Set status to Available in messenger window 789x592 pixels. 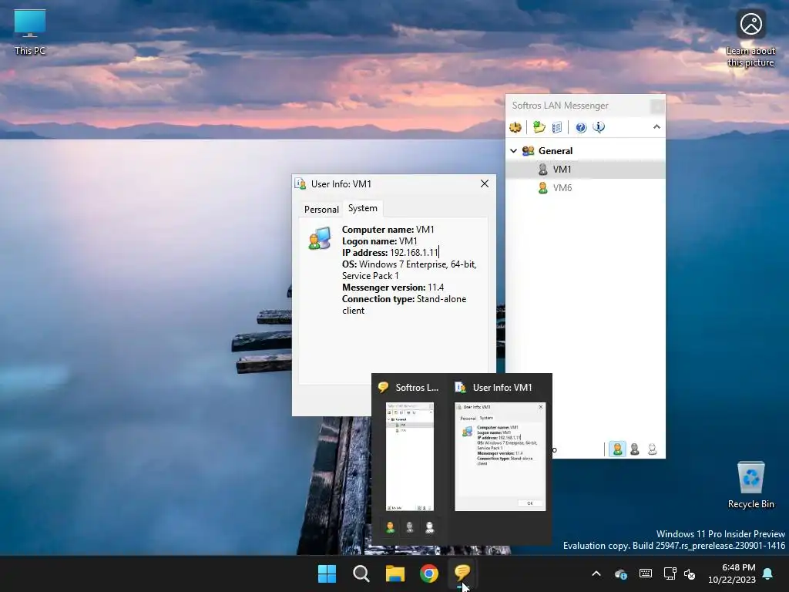[617, 449]
